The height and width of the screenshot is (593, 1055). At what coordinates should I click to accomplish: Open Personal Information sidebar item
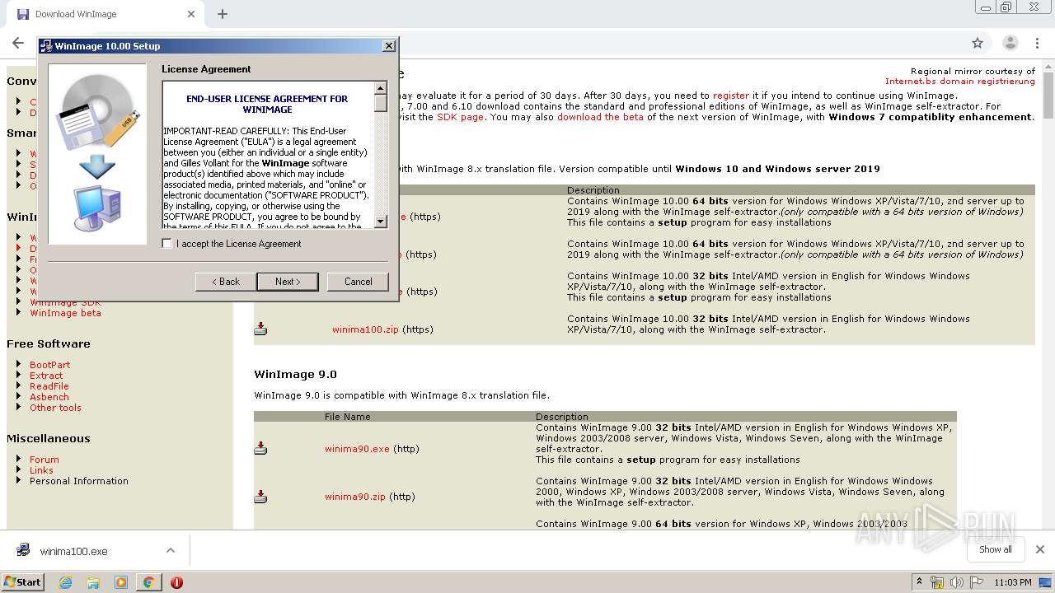click(79, 481)
